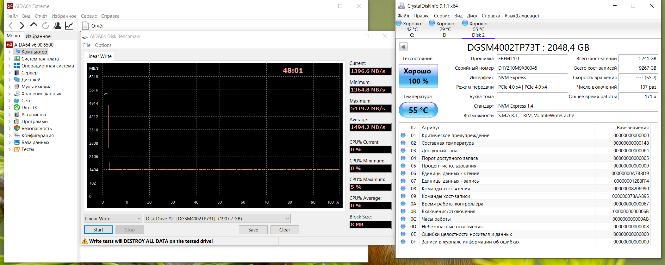
Task: Open AIDA64 user icon in toolbar
Action: 57,26
